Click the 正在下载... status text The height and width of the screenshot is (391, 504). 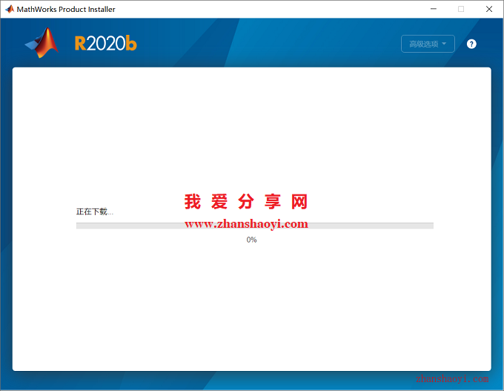coord(95,211)
